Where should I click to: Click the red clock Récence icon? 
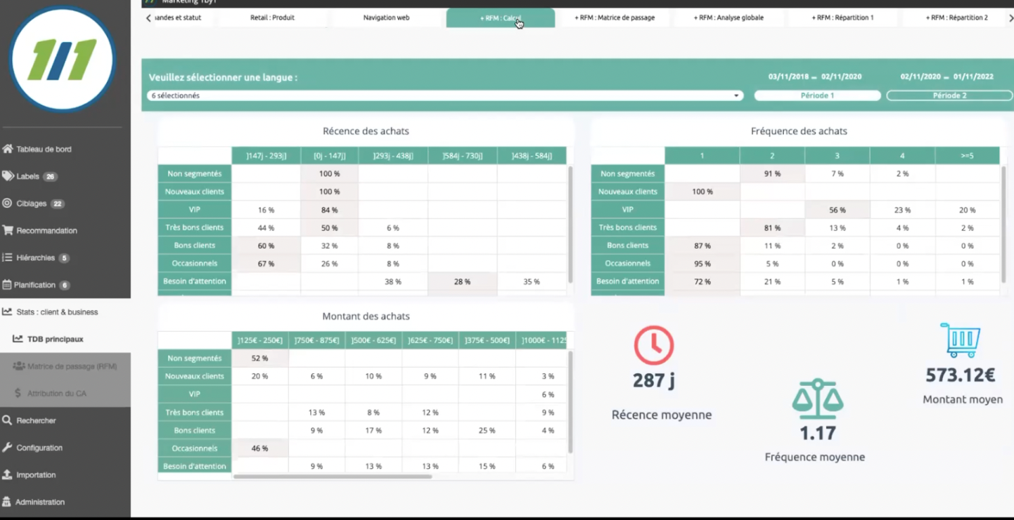pyautogui.click(x=653, y=345)
